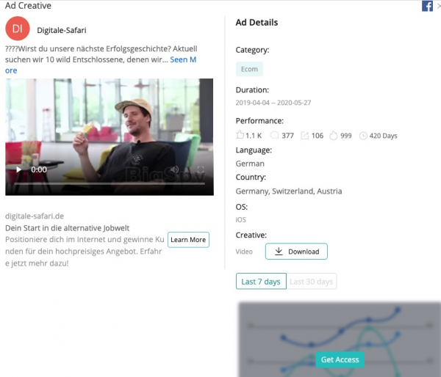
Task: Seek along the video progress bar
Action: (103, 183)
